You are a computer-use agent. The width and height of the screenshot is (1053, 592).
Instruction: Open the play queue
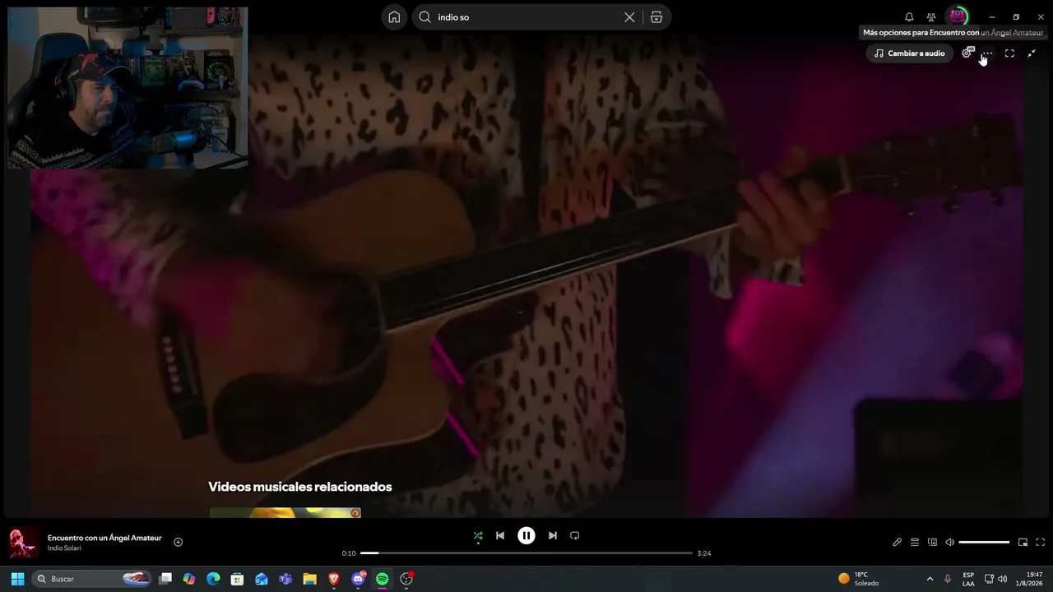pos(915,543)
